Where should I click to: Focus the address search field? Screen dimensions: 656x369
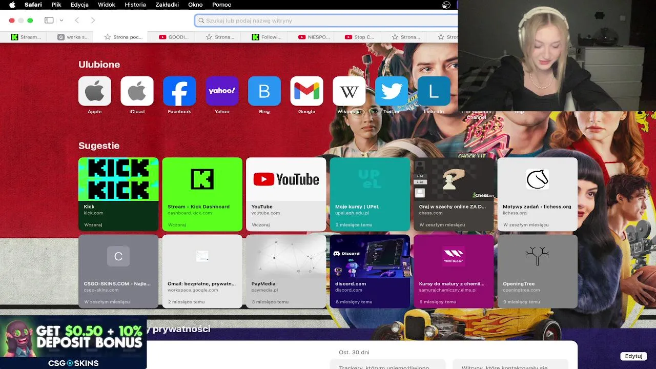326,20
